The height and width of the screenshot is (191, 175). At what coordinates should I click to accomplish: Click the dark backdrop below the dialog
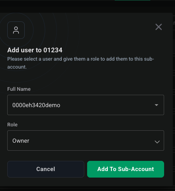pyautogui.click(x=87, y=189)
